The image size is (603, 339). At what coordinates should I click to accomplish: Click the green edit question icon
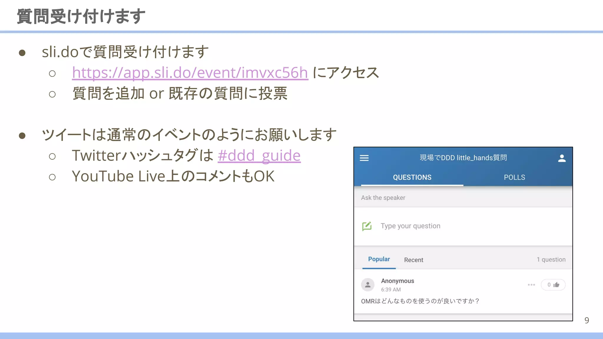pyautogui.click(x=367, y=226)
